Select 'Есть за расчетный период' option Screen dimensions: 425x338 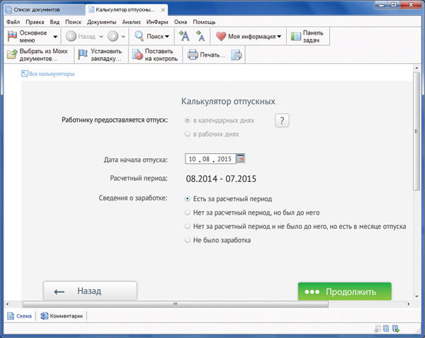coord(187,199)
